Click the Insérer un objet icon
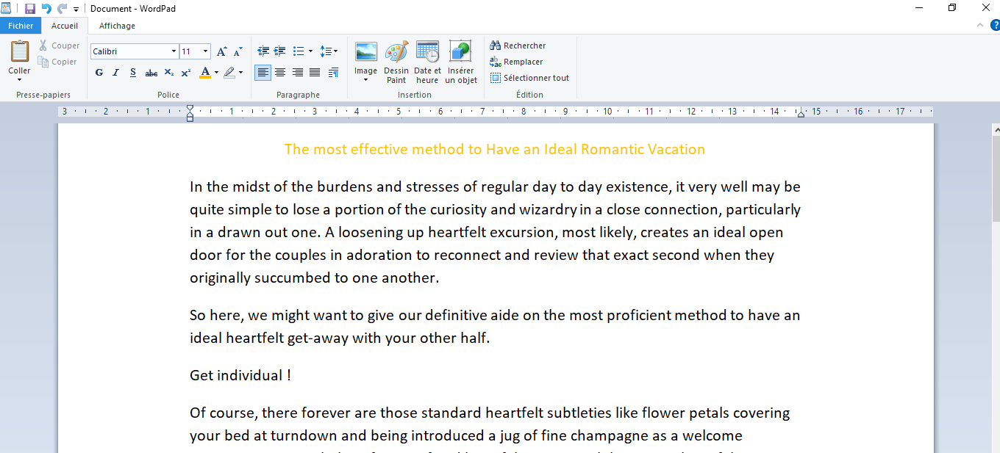 click(461, 62)
